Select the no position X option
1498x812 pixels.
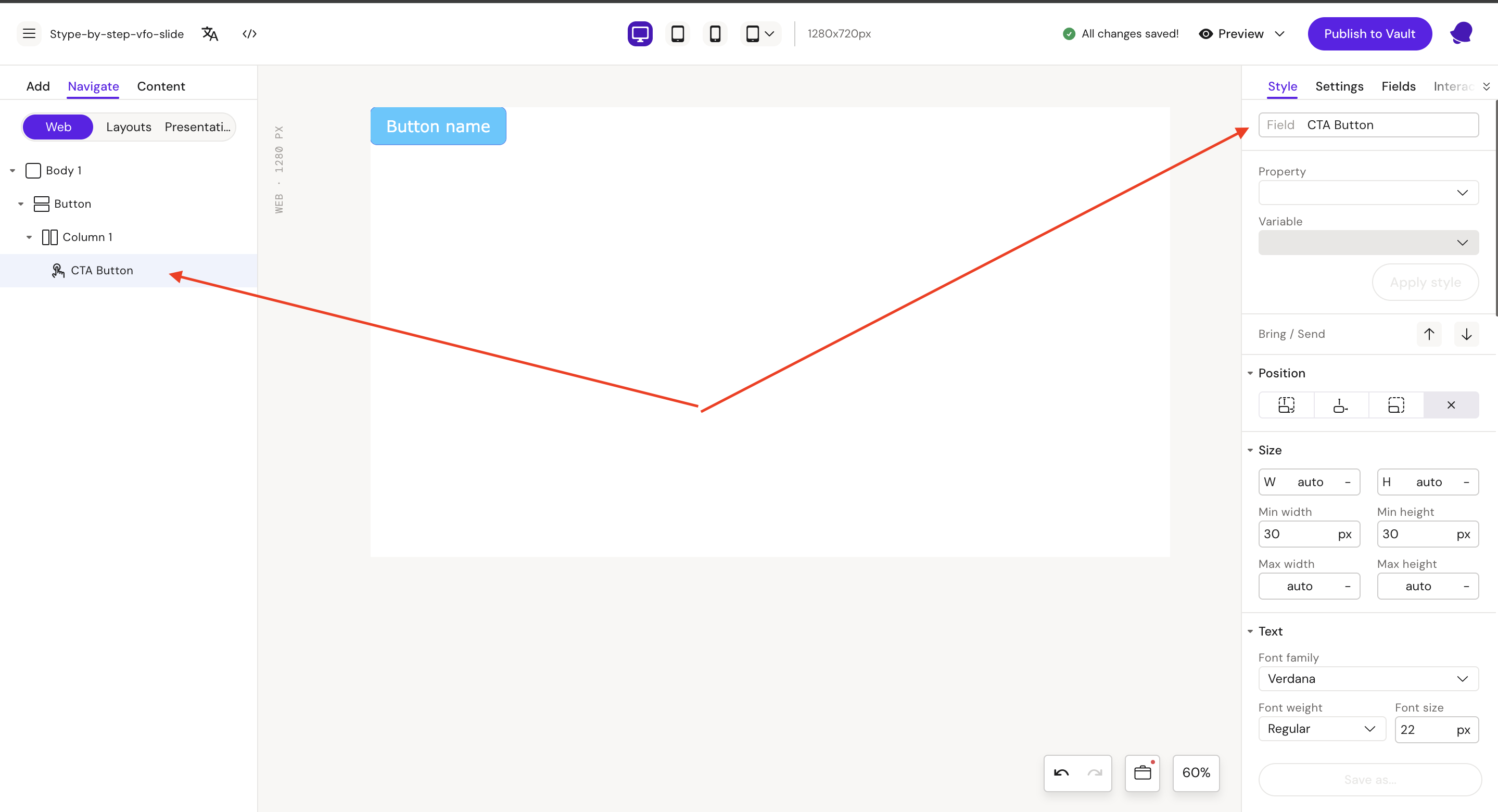[1451, 405]
